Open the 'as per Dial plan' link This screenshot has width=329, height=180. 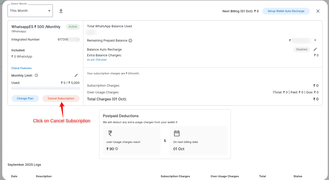tap(97, 60)
